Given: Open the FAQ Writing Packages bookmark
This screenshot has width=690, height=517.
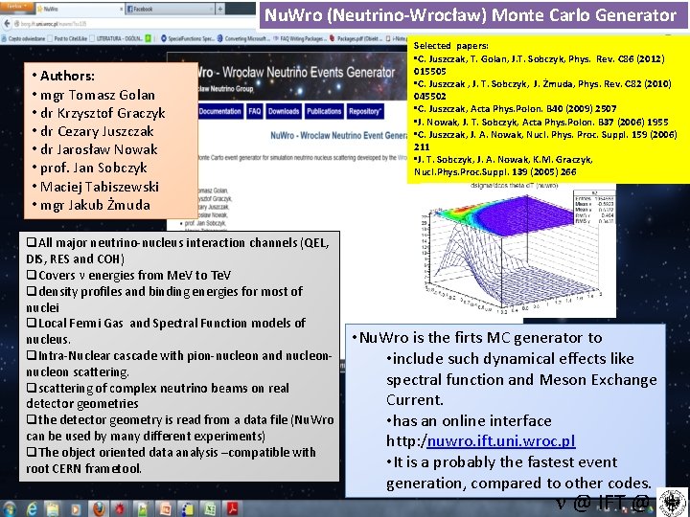Looking at the screenshot, I should [x=300, y=38].
